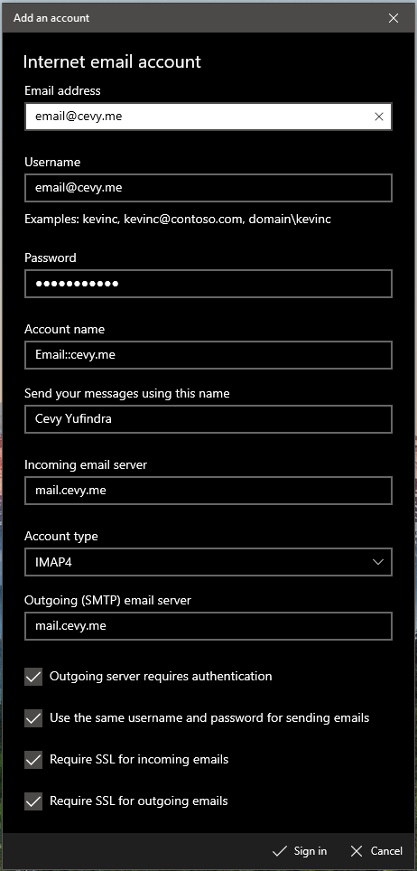Click the 'Account type' label
Screen dimensions: 417x871
[61, 537]
